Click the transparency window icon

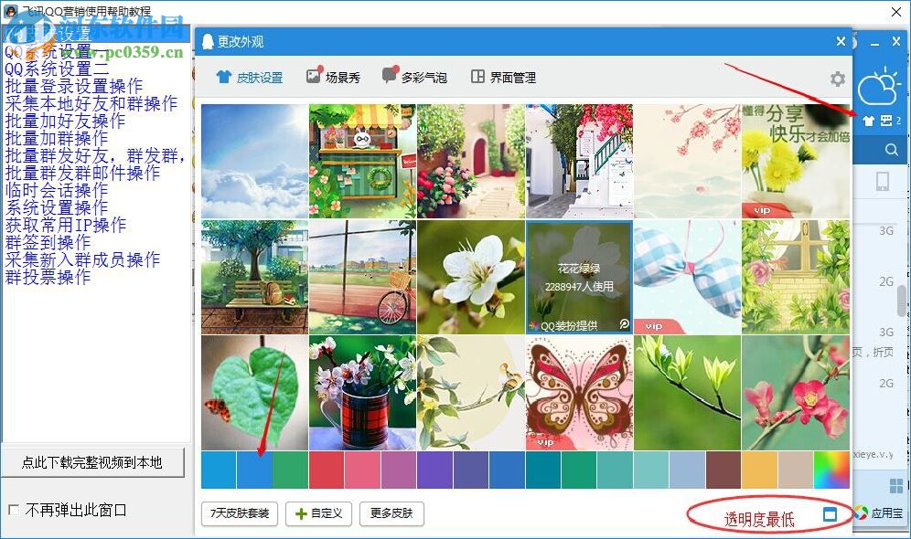(830, 514)
